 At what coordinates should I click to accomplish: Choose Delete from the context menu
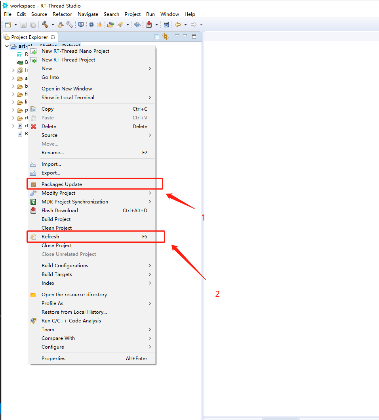tap(92, 127)
